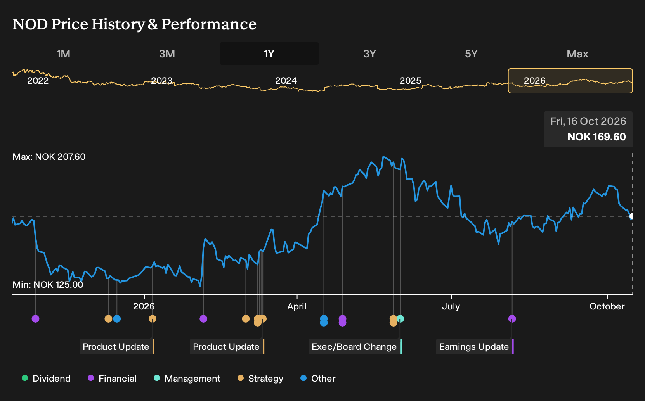
Task: Select the 1Y time range tab
Action: 269,54
